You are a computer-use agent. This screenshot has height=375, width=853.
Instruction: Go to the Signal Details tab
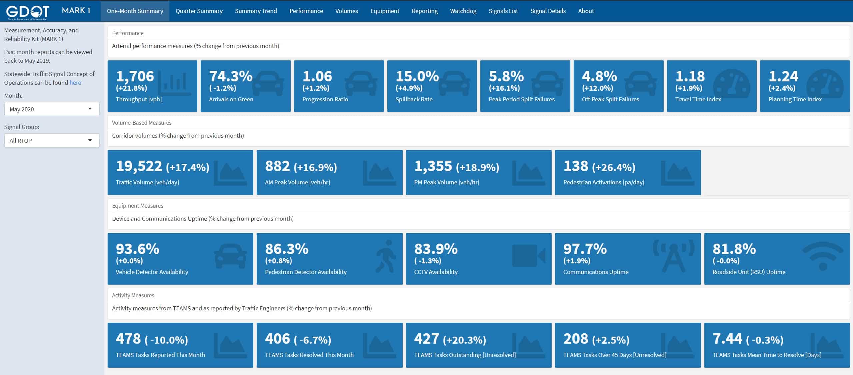tap(548, 11)
